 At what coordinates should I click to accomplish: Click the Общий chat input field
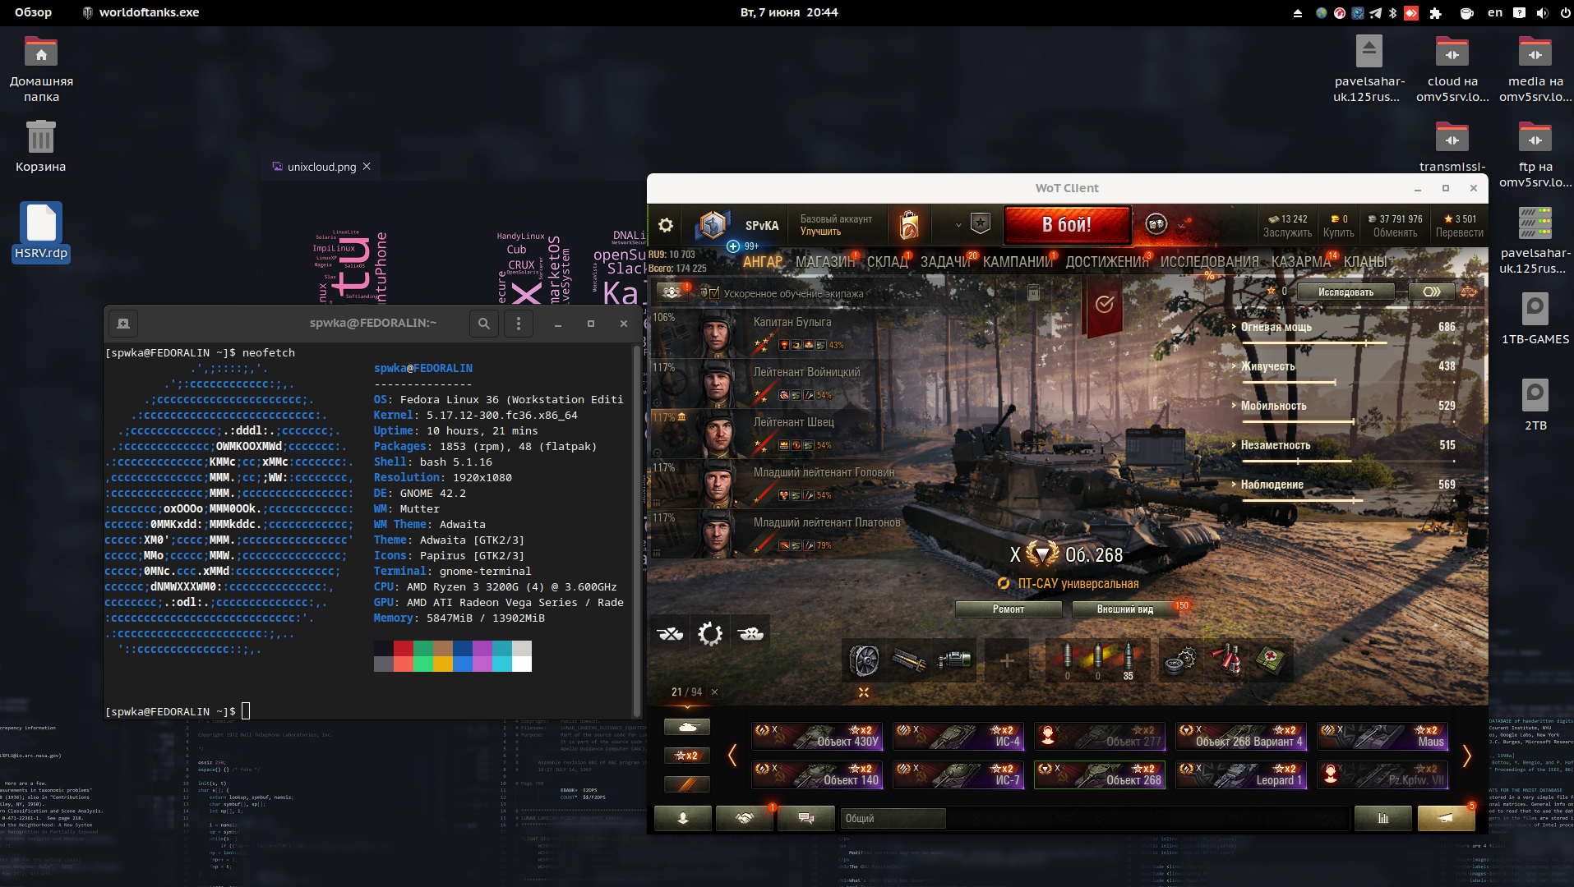pyautogui.click(x=892, y=818)
